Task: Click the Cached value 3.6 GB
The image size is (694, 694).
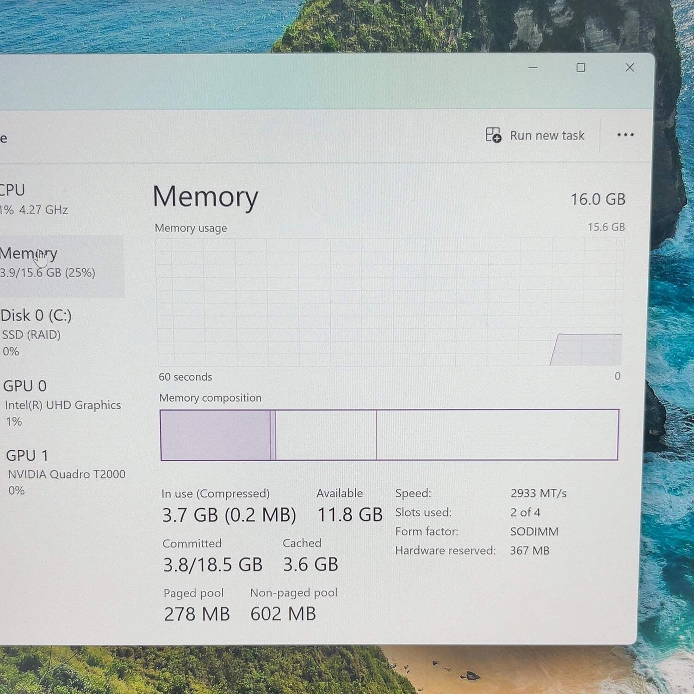Action: pos(310,564)
